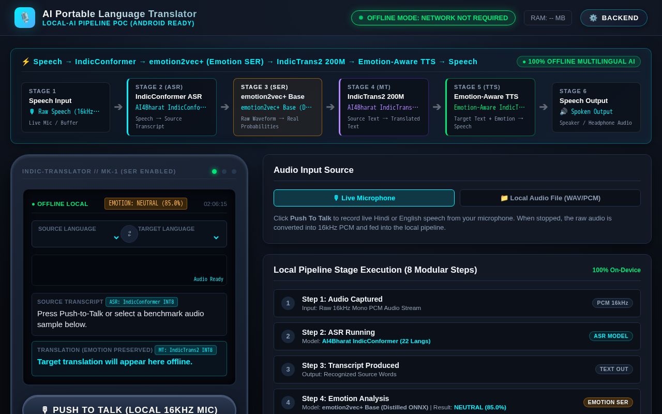Click the MT: IndicTrans2 INT8 tag
Screen dimensions: 662x414
186,350
